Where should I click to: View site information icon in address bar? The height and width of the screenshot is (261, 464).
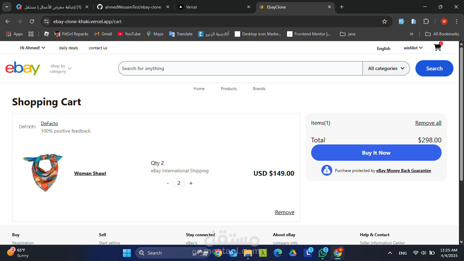point(47,21)
